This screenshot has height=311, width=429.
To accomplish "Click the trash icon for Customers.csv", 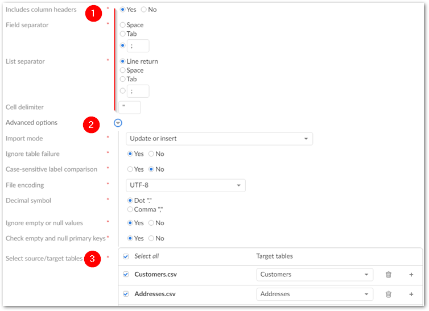I will coord(389,275).
